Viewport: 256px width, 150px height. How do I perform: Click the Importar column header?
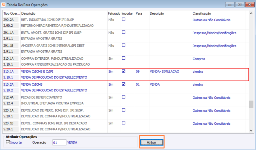pyautogui.click(x=127, y=13)
